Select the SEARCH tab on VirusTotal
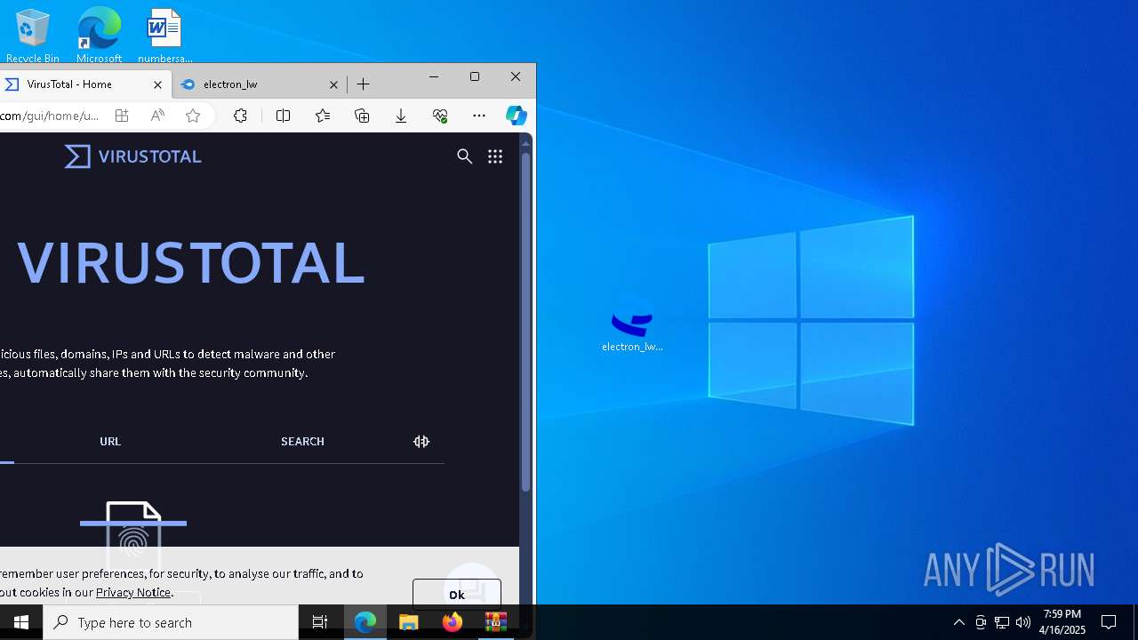Viewport: 1138px width, 640px height. 302,441
